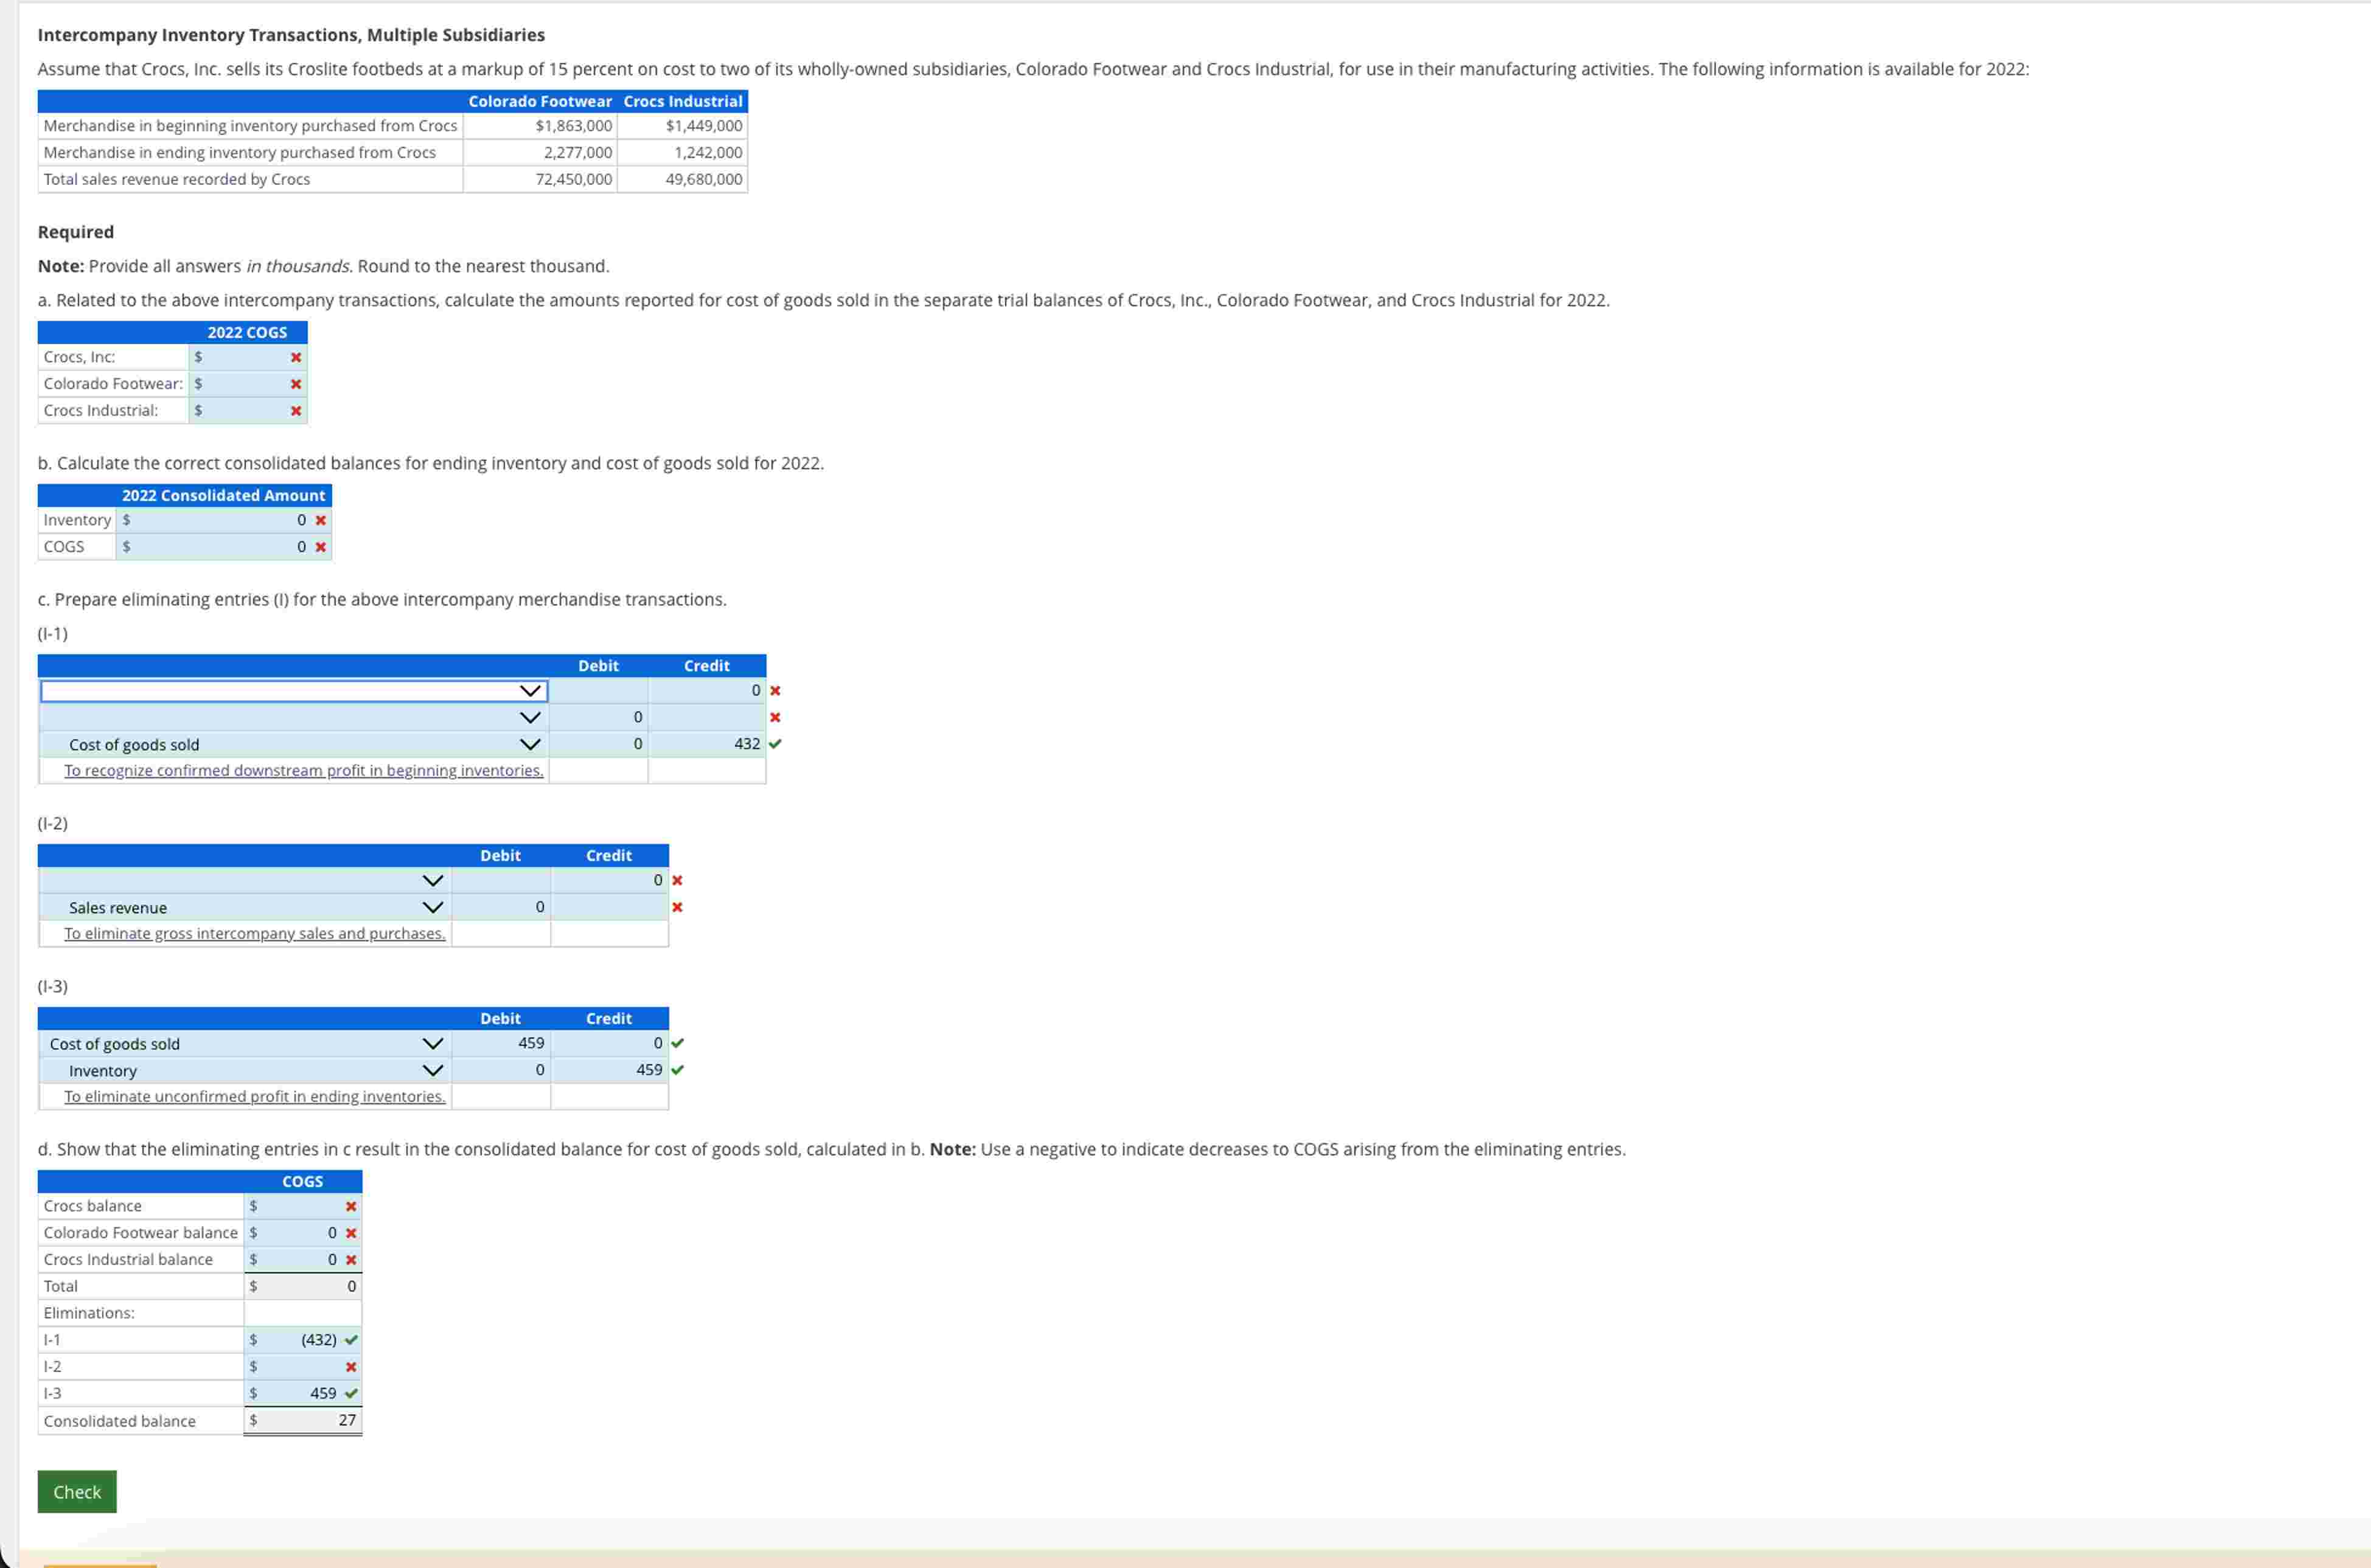Click the green checkmark beside the 459 credit in I-3
This screenshot has width=2371, height=1568.
tap(678, 1069)
